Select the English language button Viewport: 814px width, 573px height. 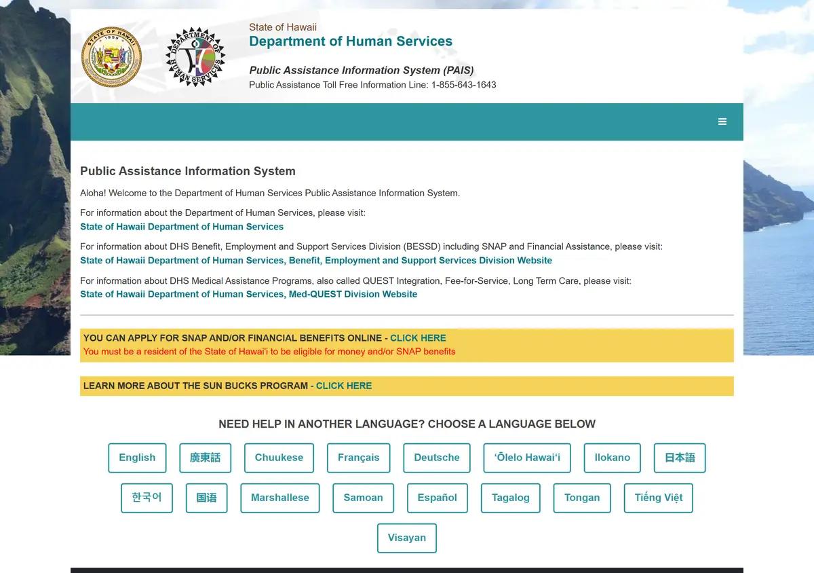pyautogui.click(x=137, y=458)
